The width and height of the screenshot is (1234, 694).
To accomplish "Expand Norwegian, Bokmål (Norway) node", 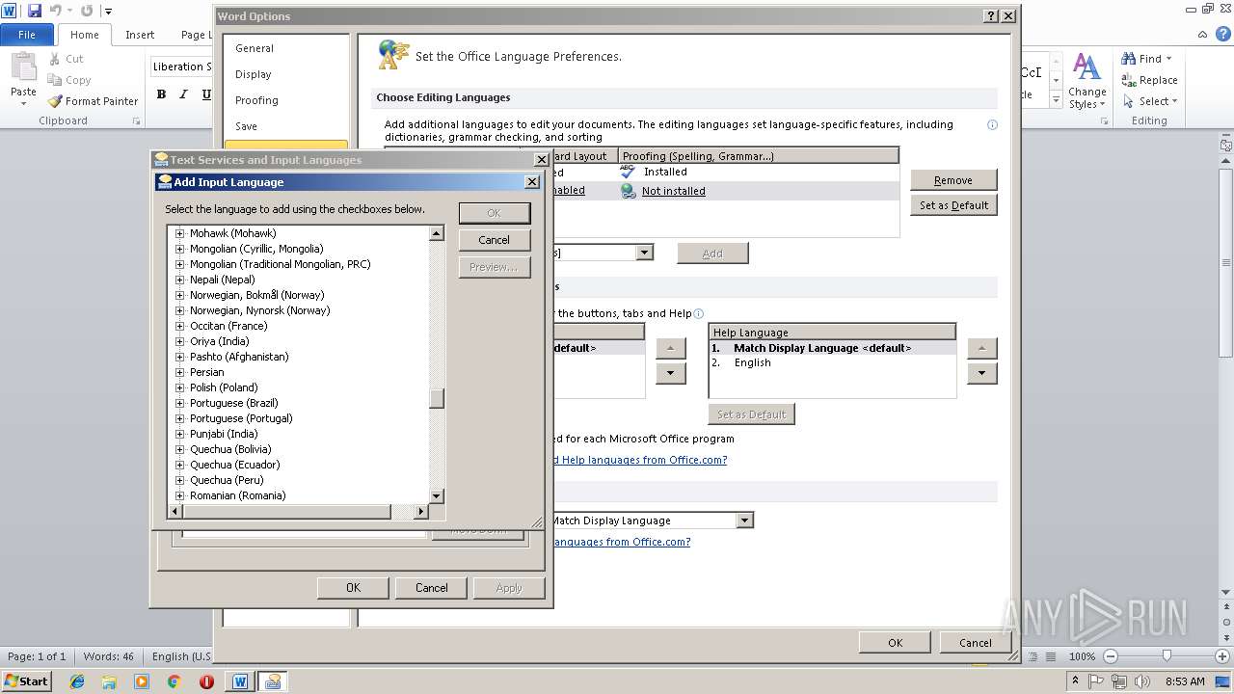I will click(179, 295).
